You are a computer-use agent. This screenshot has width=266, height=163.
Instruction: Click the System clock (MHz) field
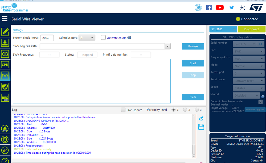pyautogui.click(x=47, y=38)
